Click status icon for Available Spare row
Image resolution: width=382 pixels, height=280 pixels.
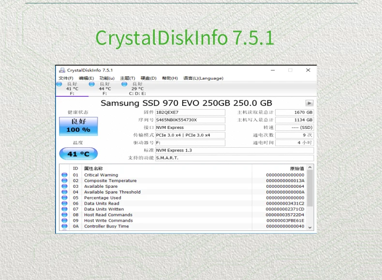pyautogui.click(x=64, y=186)
